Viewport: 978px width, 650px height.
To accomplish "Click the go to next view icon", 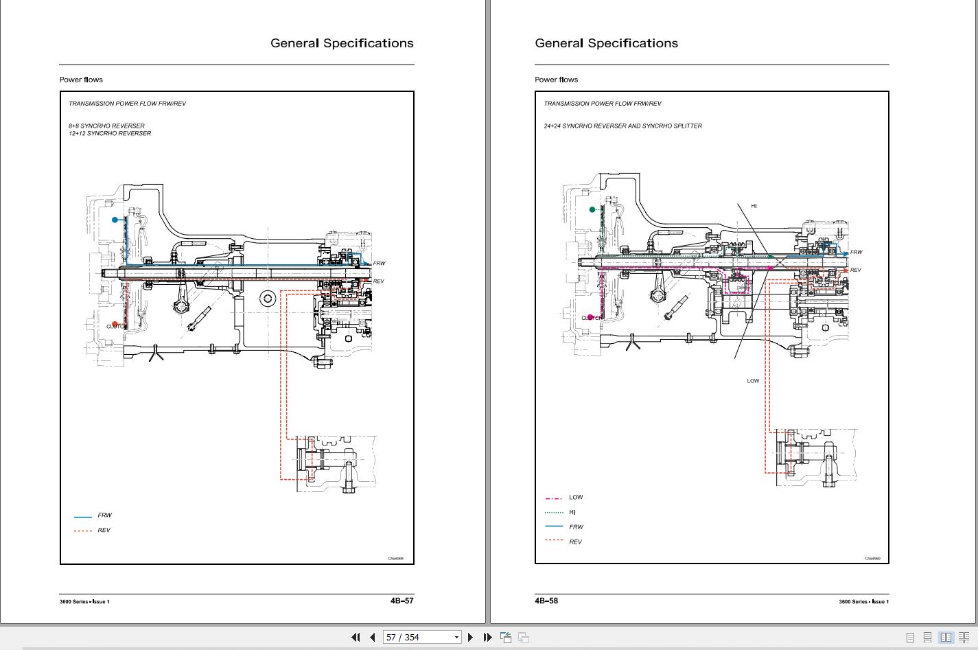I will pyautogui.click(x=523, y=637).
